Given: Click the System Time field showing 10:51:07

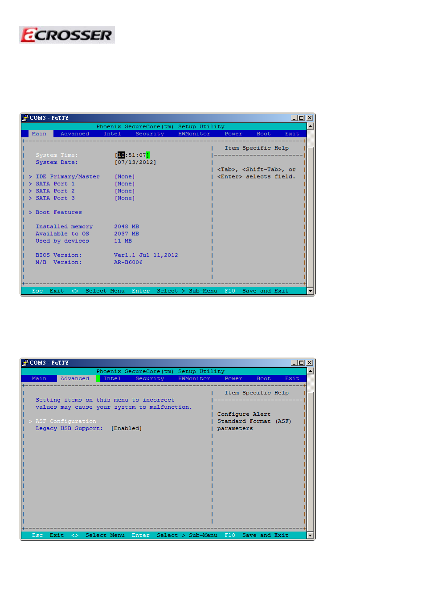Looking at the screenshot, I should 132,155.
